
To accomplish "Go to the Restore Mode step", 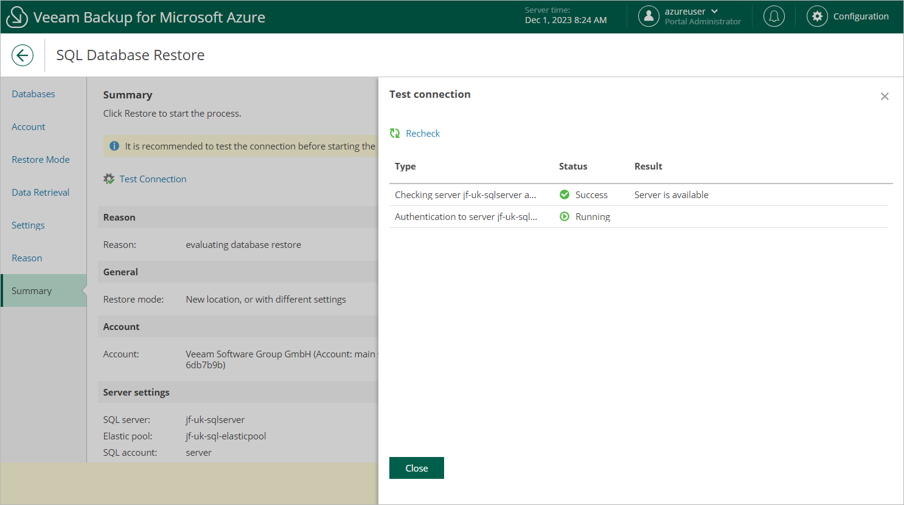I will click(x=41, y=160).
